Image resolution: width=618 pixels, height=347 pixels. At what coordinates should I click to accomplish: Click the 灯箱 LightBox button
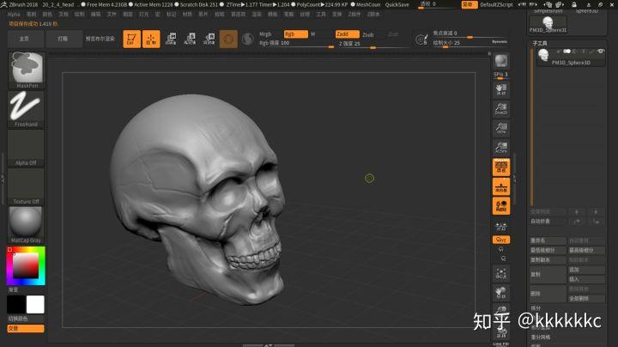point(64,39)
